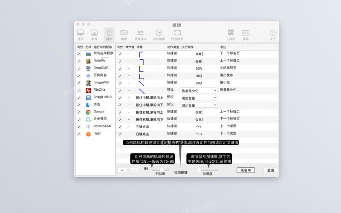Expand the 增加音量 action dropdown

199,98
